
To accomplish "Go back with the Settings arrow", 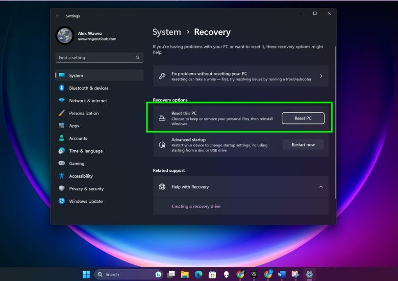I will click(x=58, y=16).
